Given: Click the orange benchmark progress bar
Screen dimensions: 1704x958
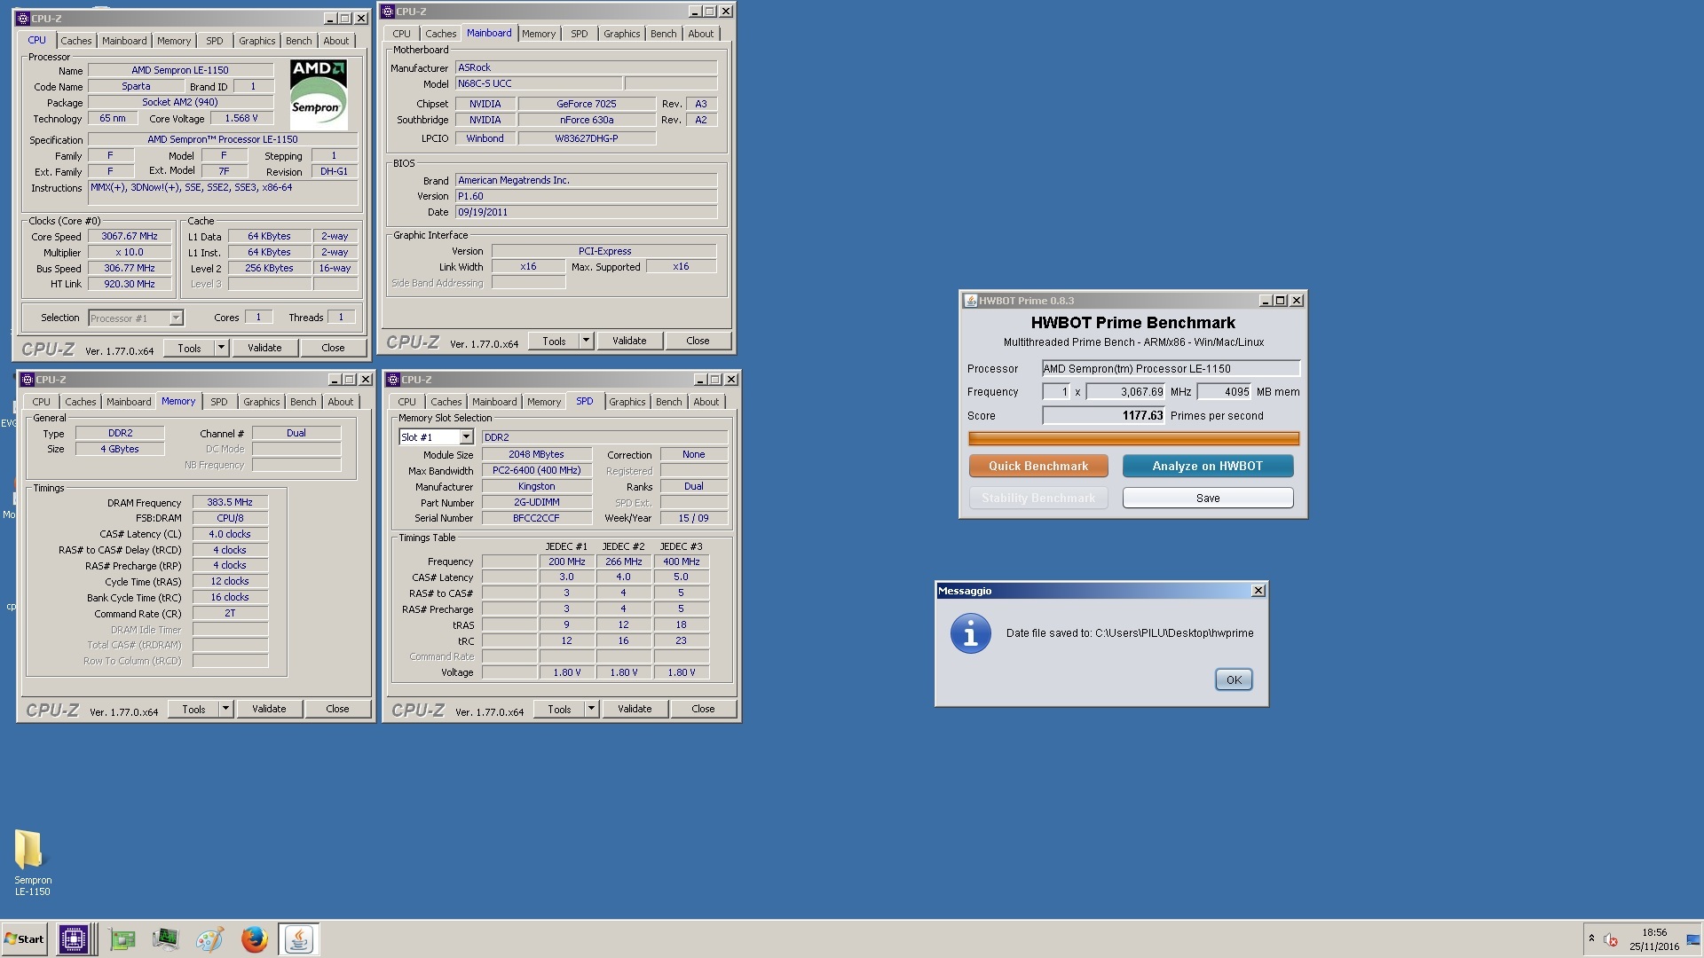Looking at the screenshot, I should (x=1133, y=438).
